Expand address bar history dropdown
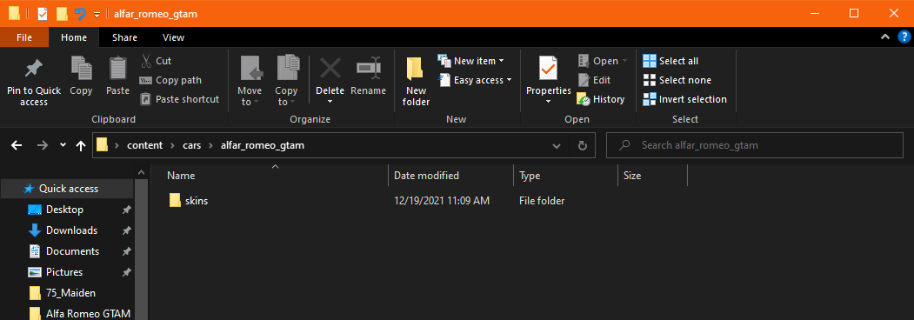This screenshot has height=320, width=914. (556, 145)
